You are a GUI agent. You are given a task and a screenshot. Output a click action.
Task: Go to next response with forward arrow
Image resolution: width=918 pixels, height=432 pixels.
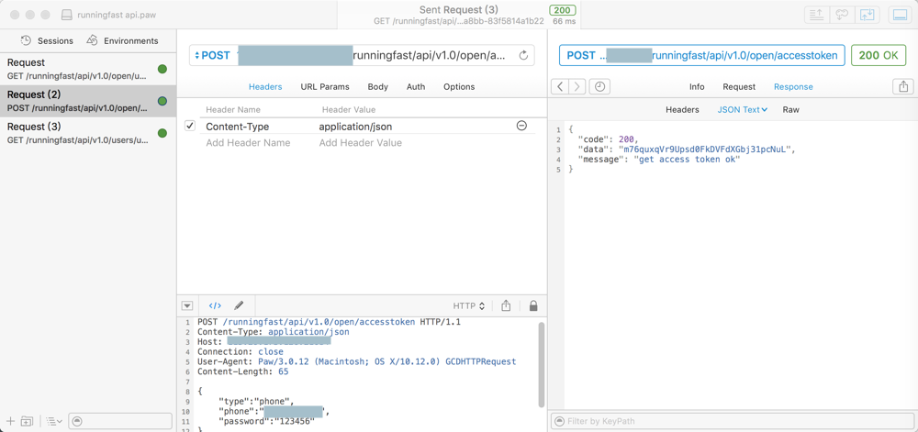coord(577,86)
